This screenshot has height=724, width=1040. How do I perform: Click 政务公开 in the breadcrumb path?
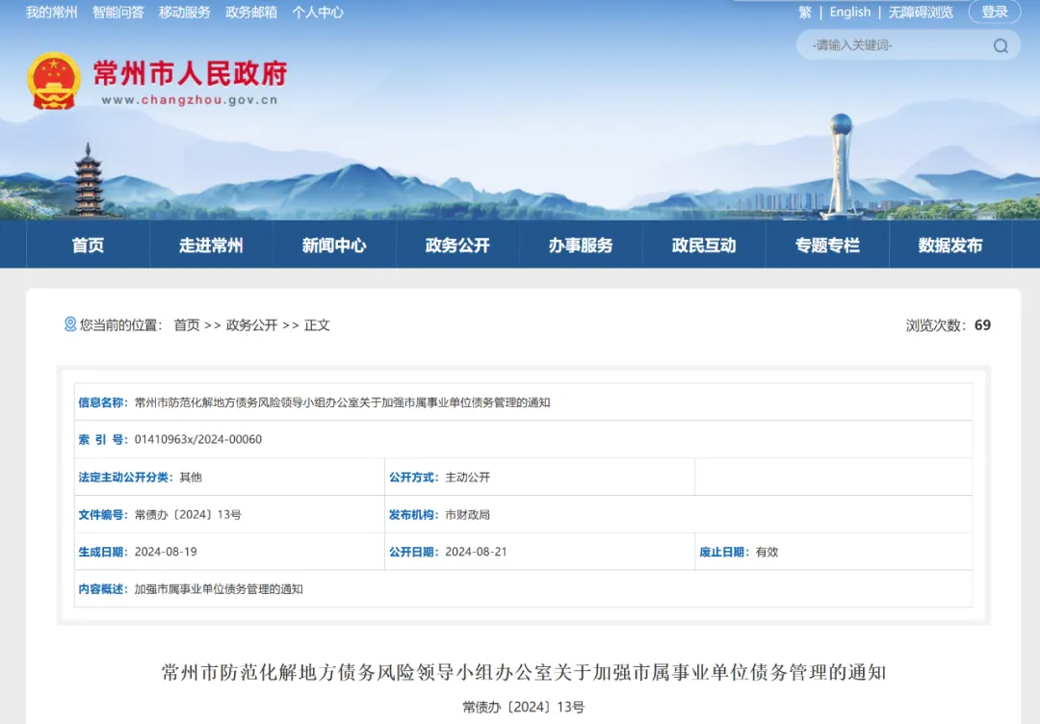point(251,325)
